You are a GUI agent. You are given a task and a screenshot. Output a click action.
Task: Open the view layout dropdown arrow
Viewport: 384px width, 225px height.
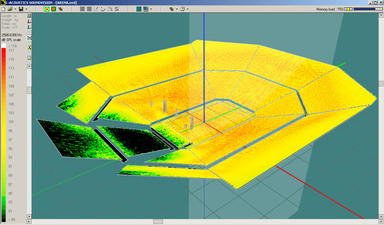point(151,9)
